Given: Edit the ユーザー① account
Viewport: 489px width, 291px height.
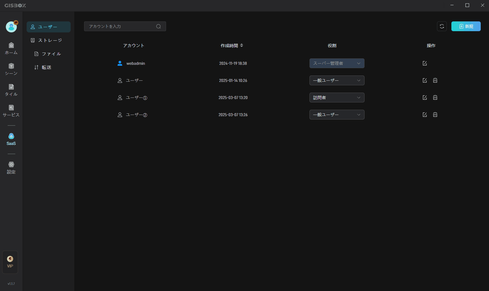Looking at the screenshot, I should coord(425,98).
